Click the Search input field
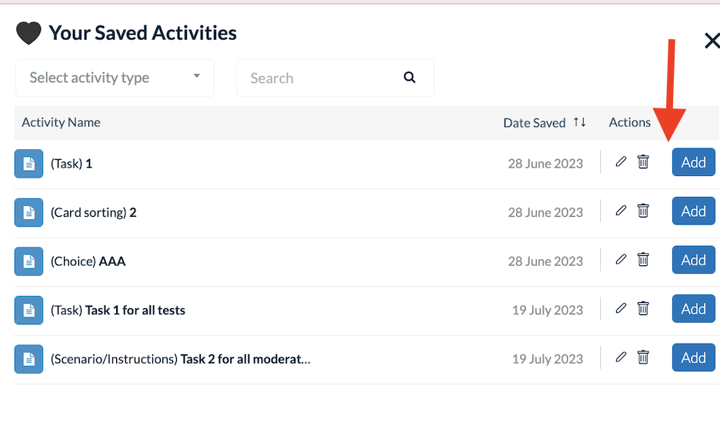Image resolution: width=720 pixels, height=432 pixels. 319,78
